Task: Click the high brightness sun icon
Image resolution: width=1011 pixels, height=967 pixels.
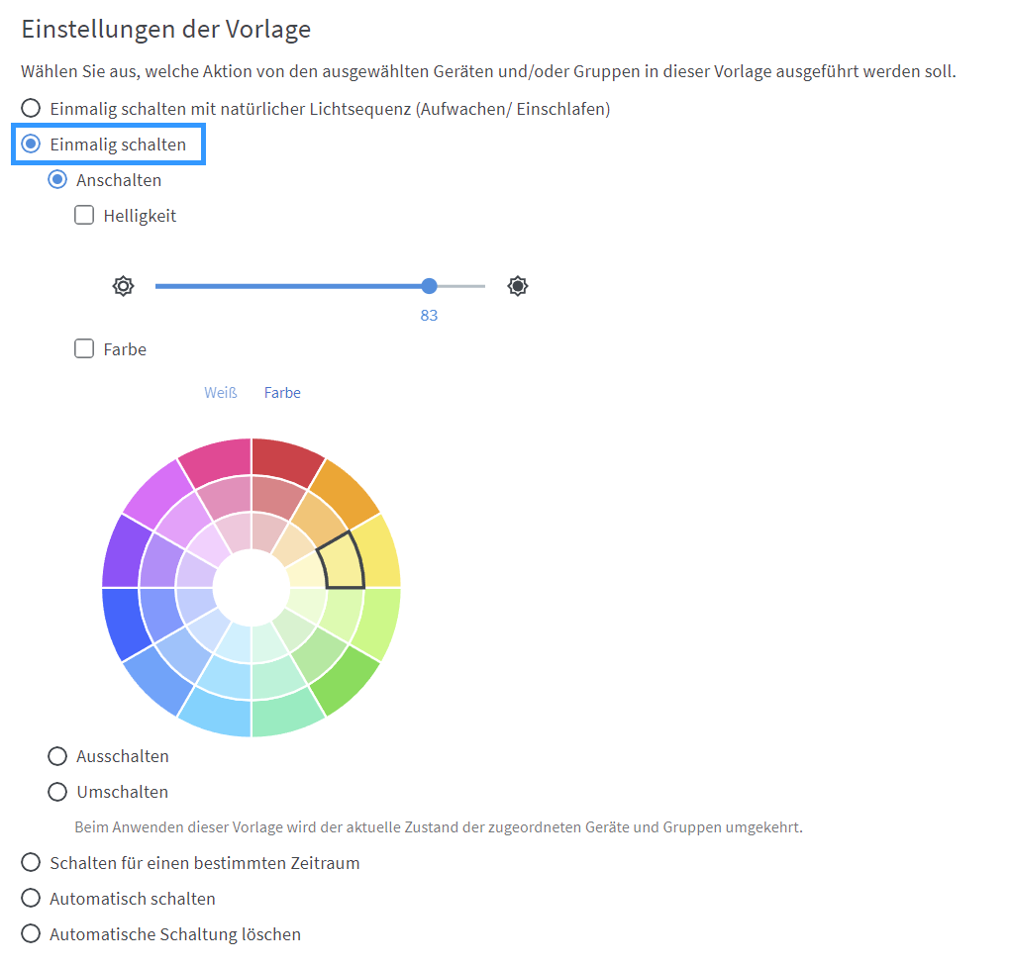Action: 517,286
